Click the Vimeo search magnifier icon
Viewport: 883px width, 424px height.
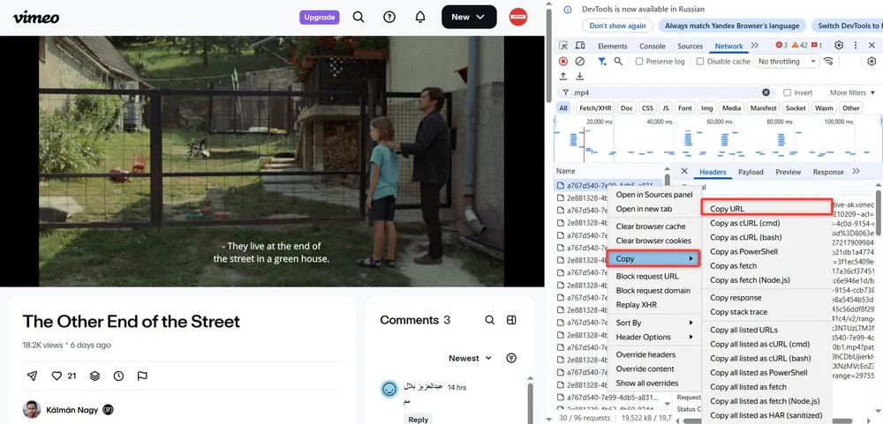click(358, 17)
